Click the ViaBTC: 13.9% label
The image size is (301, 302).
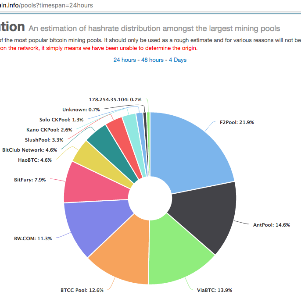[x=215, y=290]
